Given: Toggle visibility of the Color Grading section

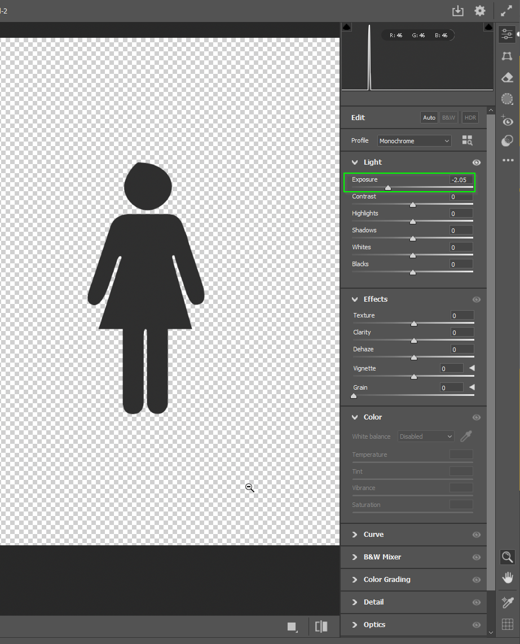Looking at the screenshot, I should (477, 579).
